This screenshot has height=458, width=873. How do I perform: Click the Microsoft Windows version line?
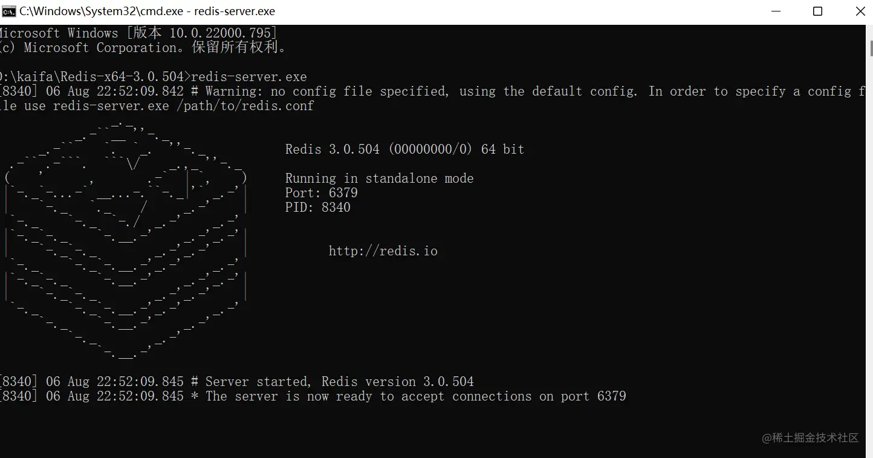(x=138, y=33)
